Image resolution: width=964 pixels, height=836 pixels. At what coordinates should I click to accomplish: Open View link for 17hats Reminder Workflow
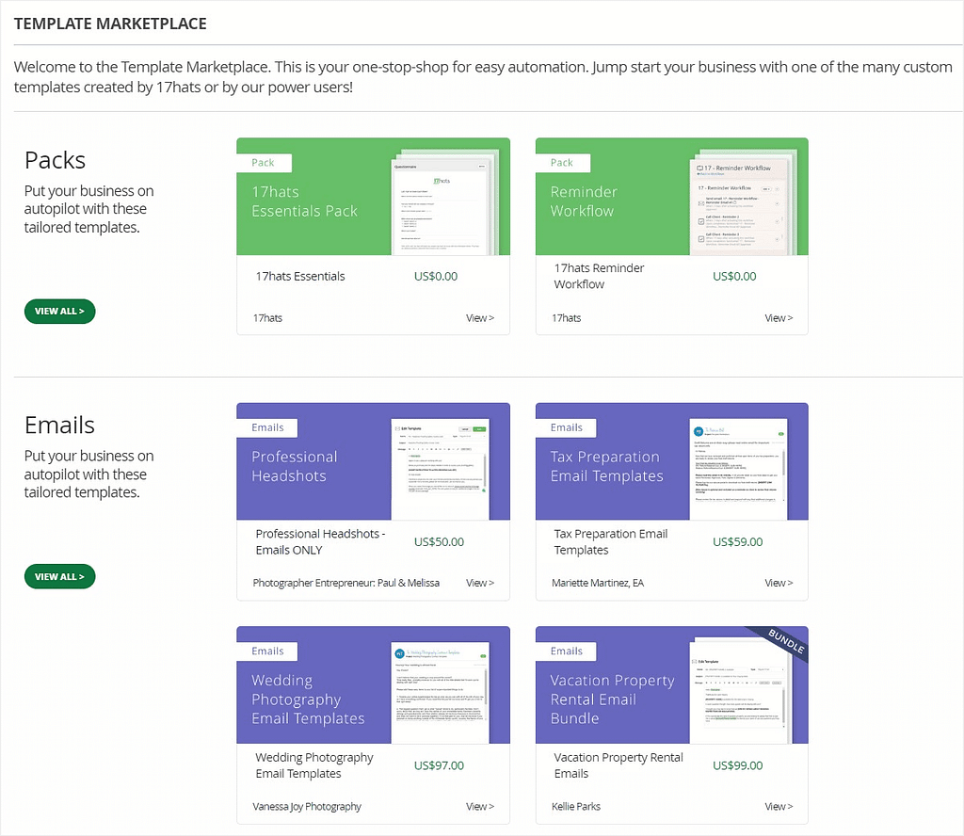(x=779, y=318)
